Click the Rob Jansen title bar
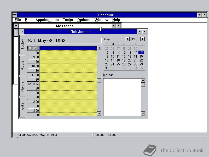Viewport: 209px width, 157px height. click(81, 32)
